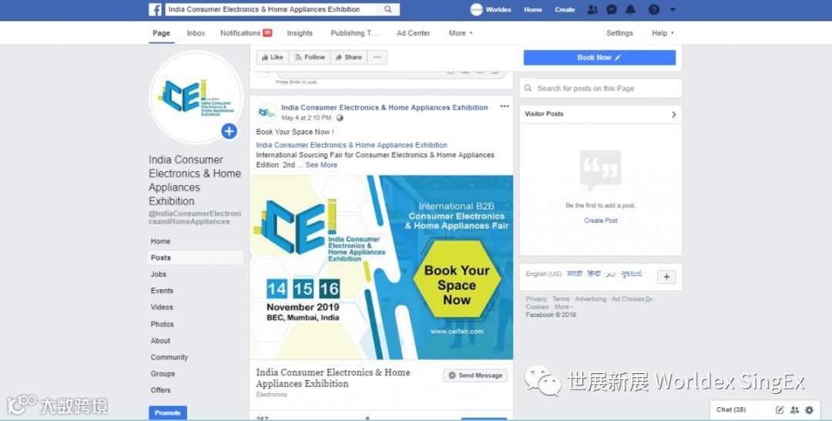832x421 pixels.
Task: Click the top search input field
Action: coord(271,9)
